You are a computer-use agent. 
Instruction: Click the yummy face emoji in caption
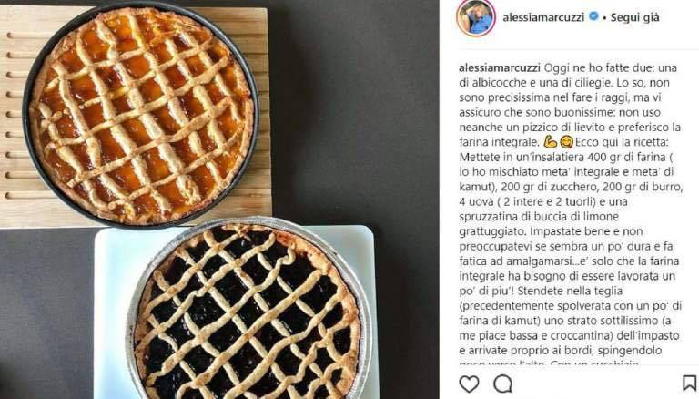(566, 142)
